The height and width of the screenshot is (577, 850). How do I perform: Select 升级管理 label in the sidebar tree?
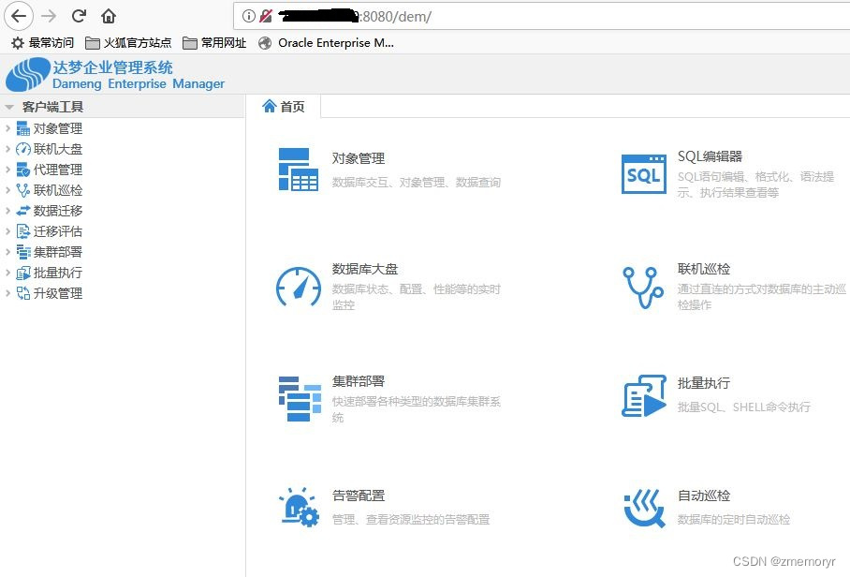58,293
